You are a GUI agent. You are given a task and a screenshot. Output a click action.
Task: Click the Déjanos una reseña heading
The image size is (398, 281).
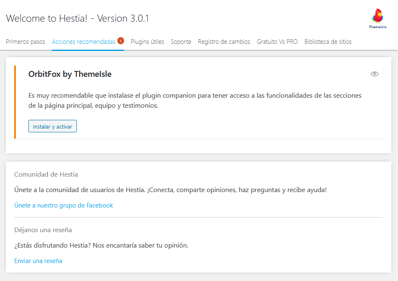43,230
